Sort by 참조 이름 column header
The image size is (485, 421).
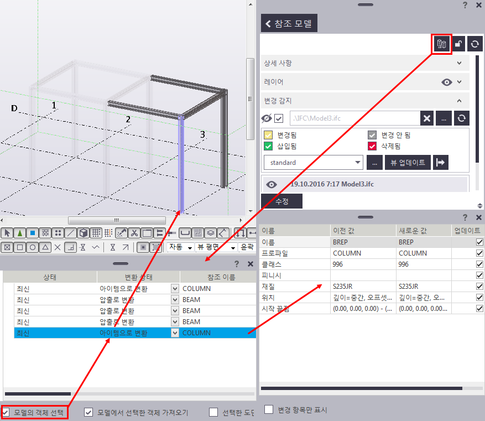coord(218,277)
